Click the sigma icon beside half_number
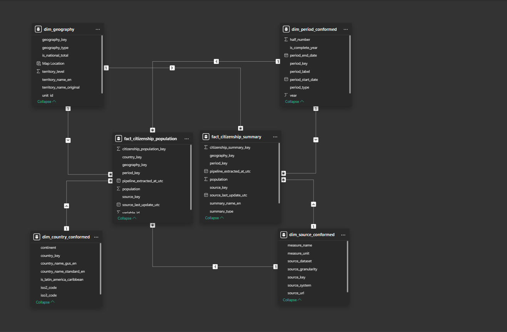507x332 pixels. 286,39
